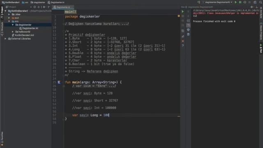Click the warning stripe mark beside line 57
The width and height of the screenshot is (263, 148).
pos(179,116)
